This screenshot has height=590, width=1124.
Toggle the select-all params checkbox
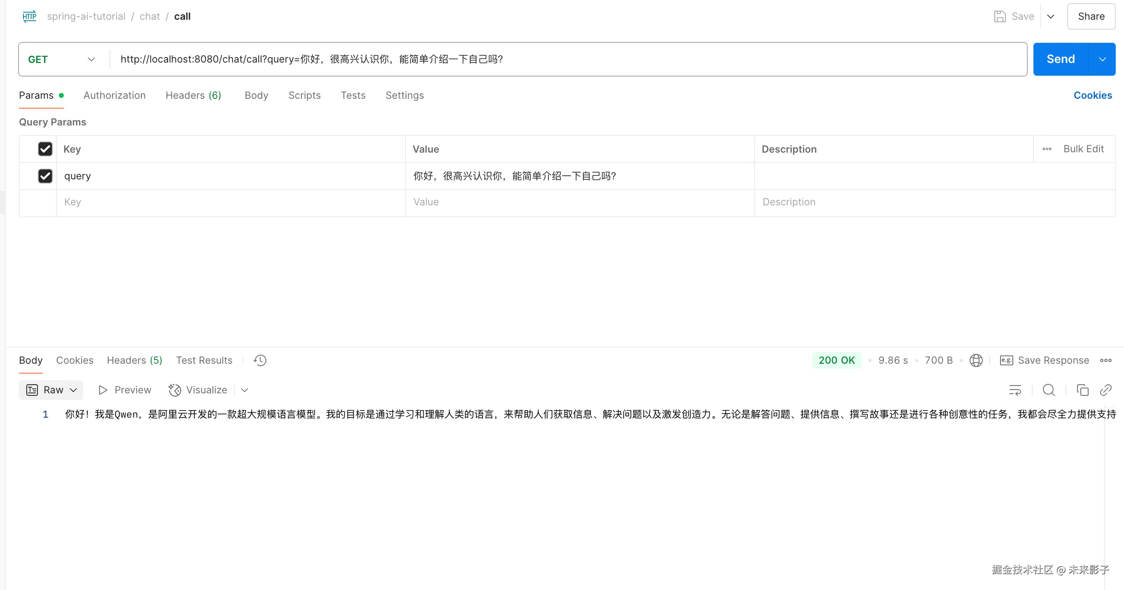(45, 149)
